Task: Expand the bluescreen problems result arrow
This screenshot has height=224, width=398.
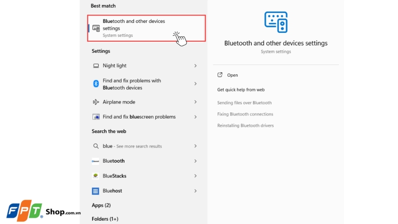Action: (x=196, y=117)
